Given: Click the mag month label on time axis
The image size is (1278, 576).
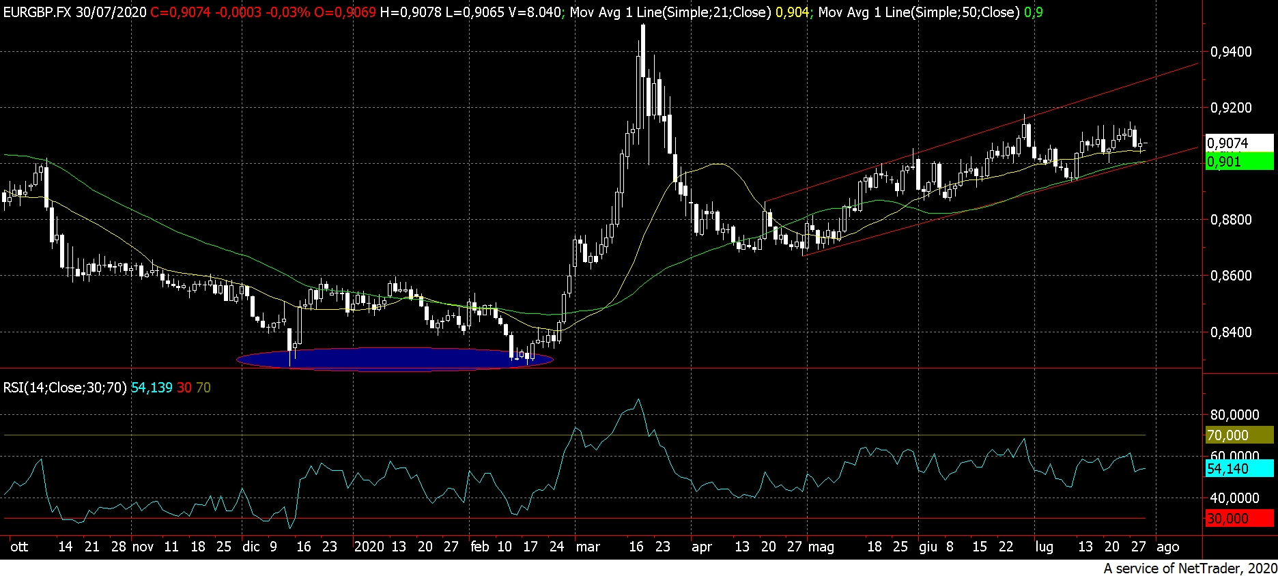Looking at the screenshot, I should [x=821, y=547].
